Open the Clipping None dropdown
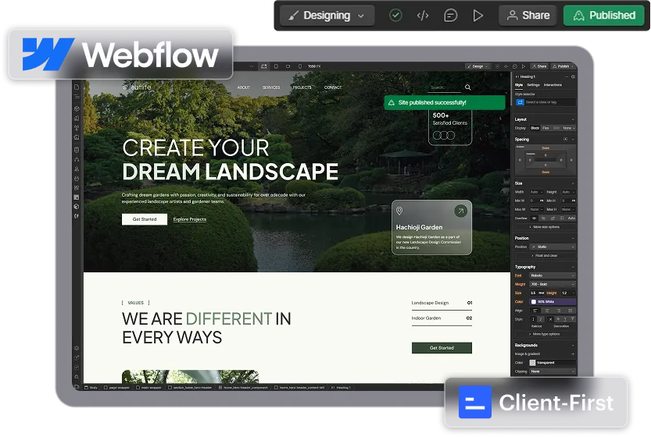Screen dimensions: 651x437 pyautogui.click(x=553, y=371)
